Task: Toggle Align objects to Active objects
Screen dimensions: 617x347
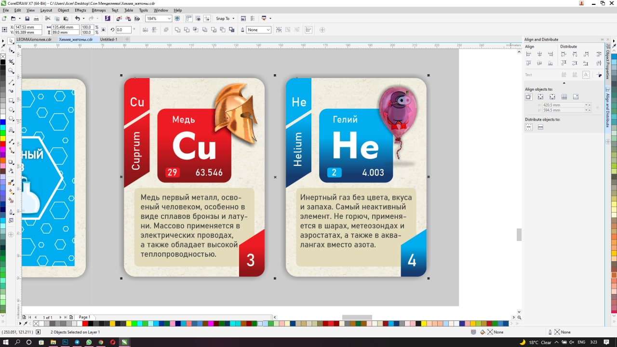Action: point(529,97)
